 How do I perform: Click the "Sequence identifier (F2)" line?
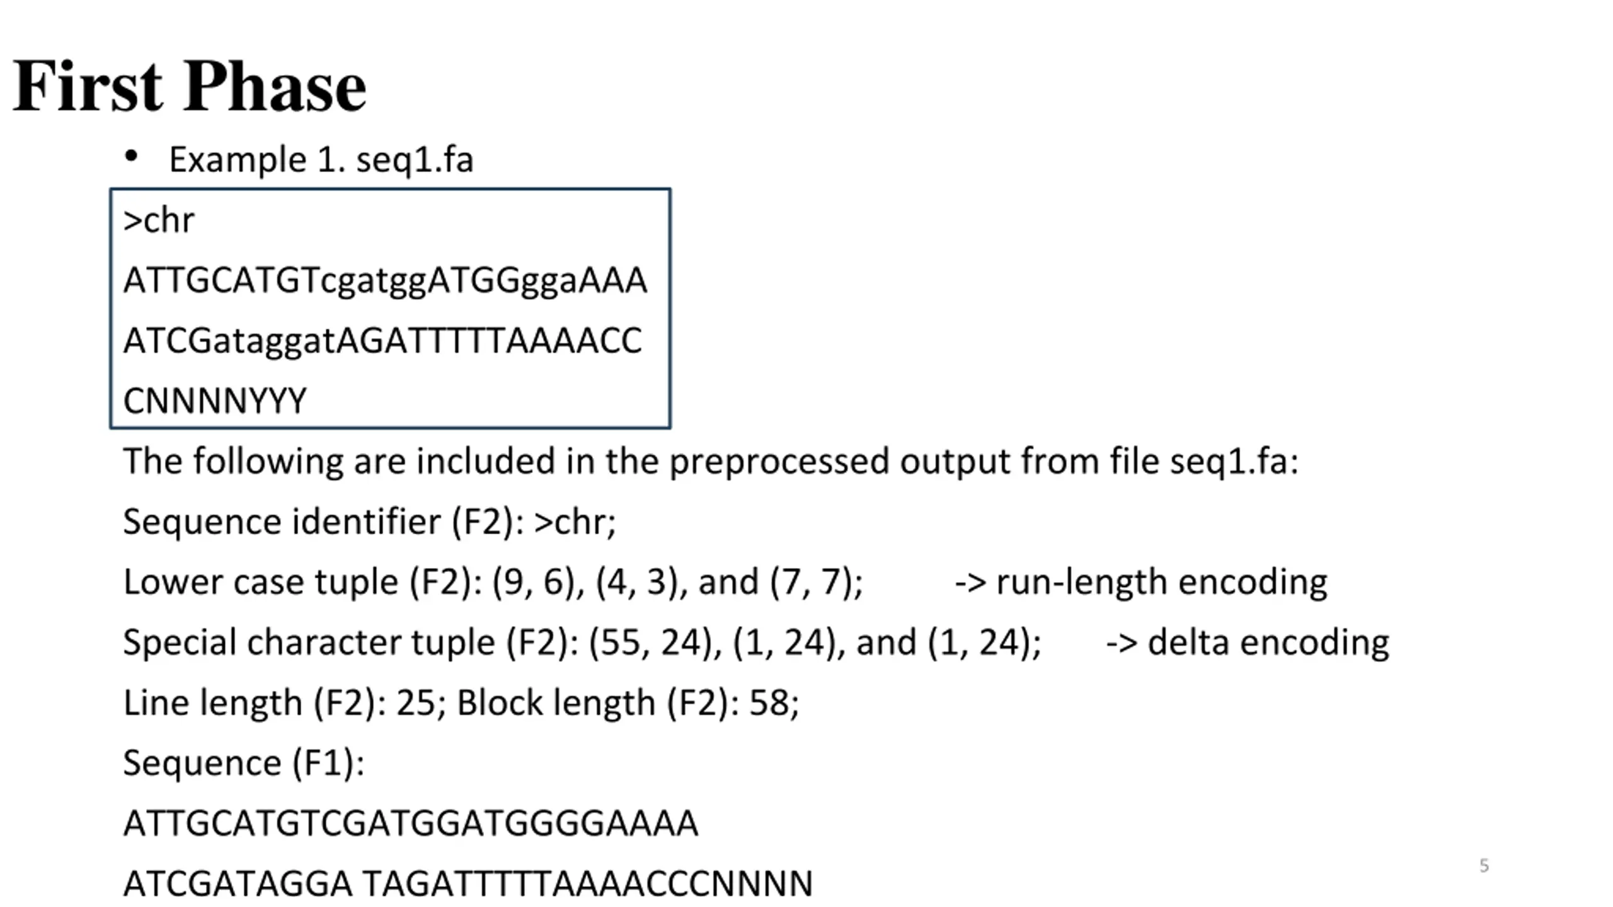click(369, 522)
